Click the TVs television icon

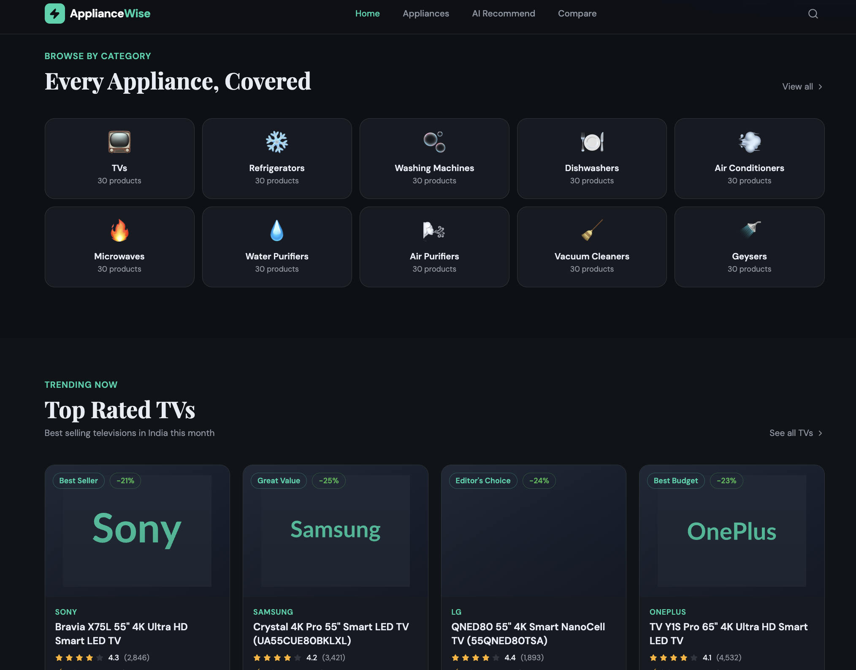(119, 142)
